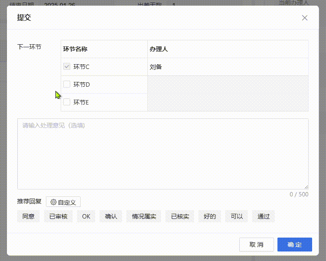Close the 提交 dialog with X icon
Image resolution: width=326 pixels, height=261 pixels.
click(x=305, y=18)
